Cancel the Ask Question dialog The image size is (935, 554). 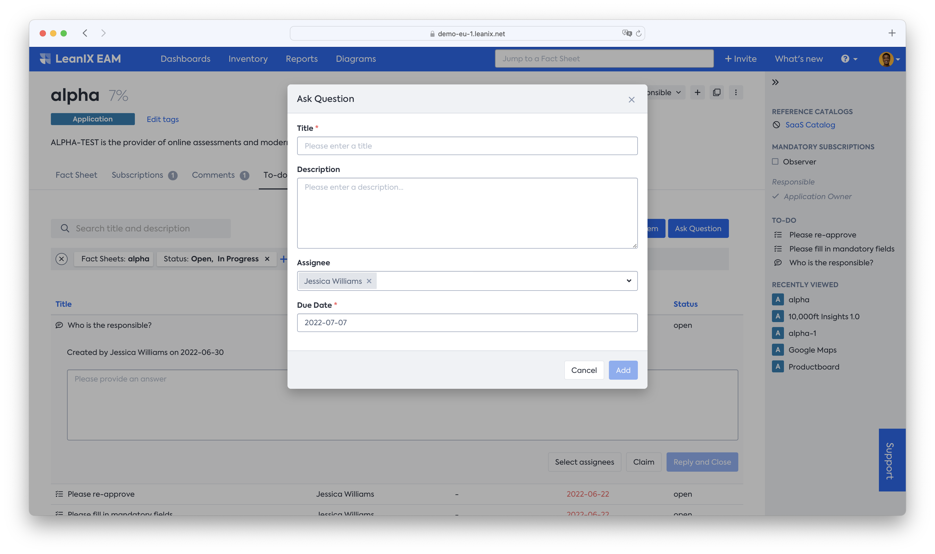pos(584,370)
